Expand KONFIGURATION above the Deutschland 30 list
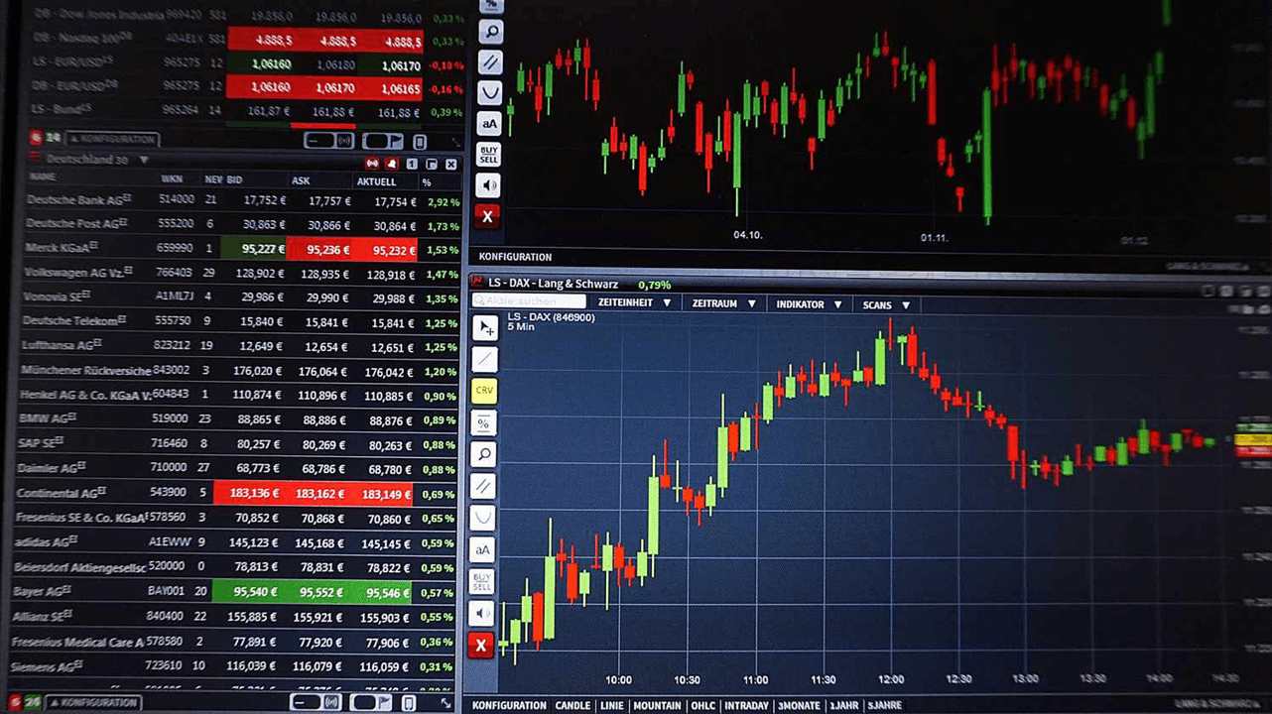Image resolution: width=1272 pixels, height=714 pixels. pyautogui.click(x=112, y=140)
